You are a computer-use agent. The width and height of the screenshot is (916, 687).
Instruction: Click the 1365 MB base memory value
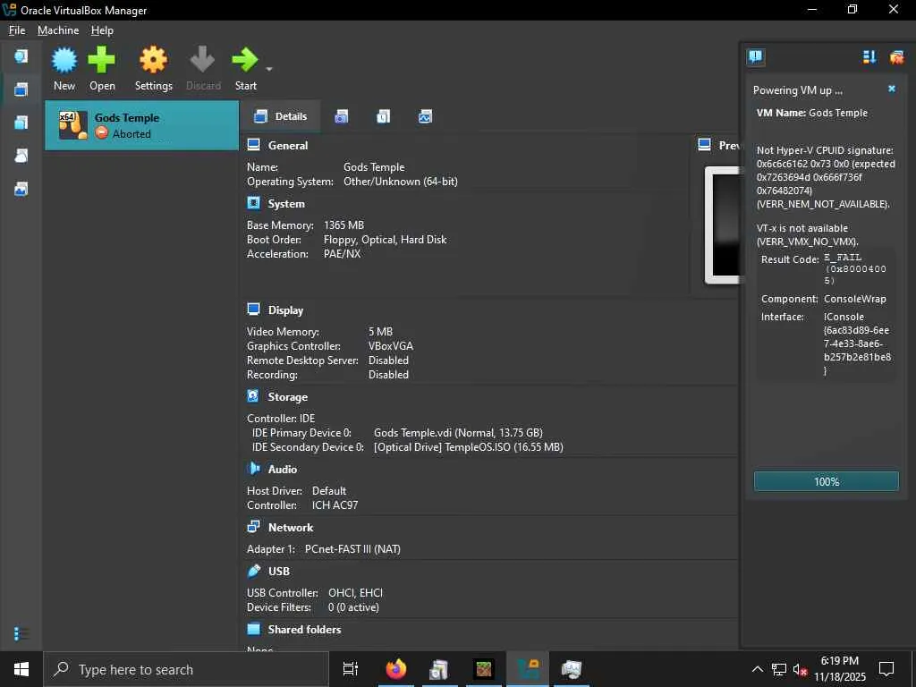click(x=344, y=225)
